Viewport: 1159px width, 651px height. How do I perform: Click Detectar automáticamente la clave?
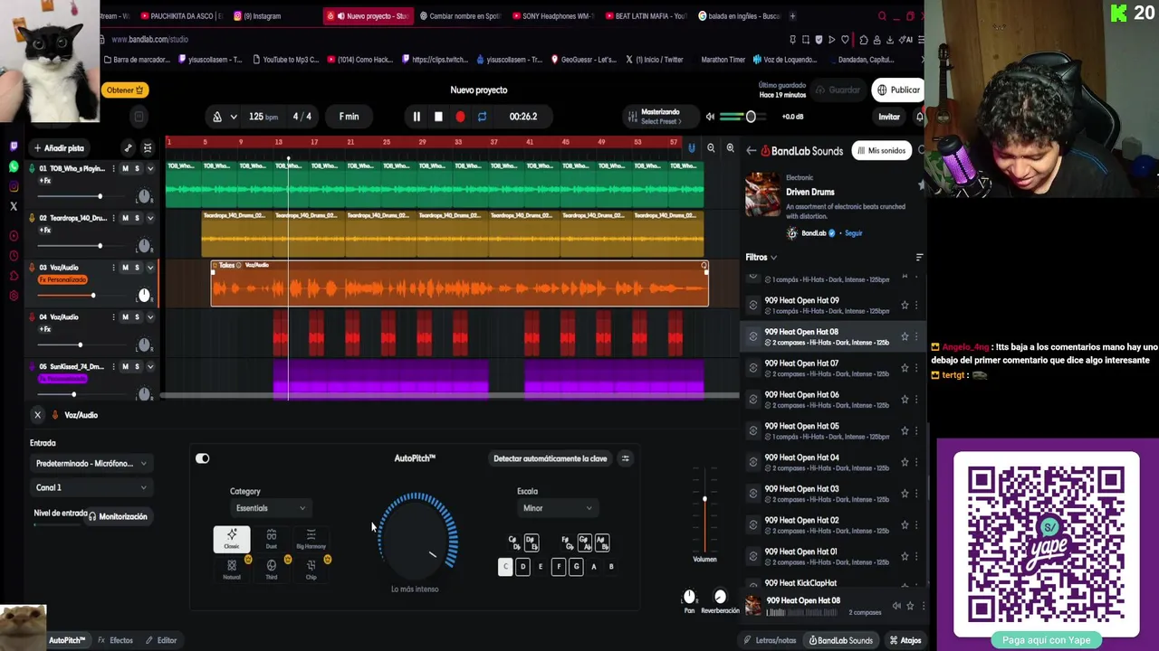tap(550, 458)
